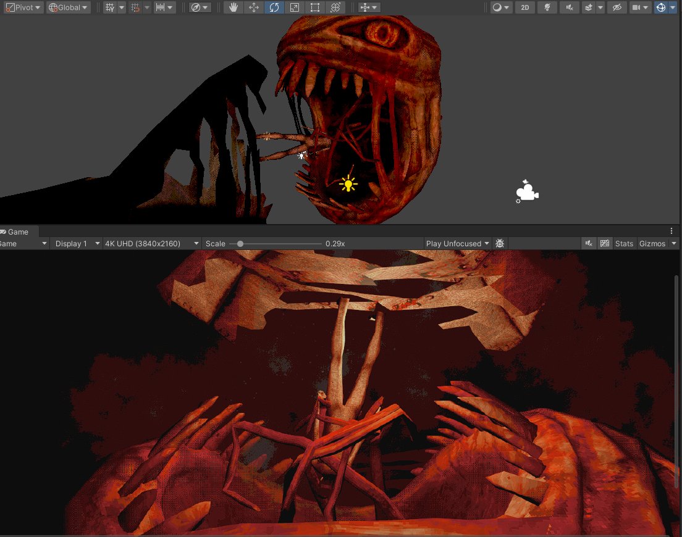Toggle scene view lighting
The image size is (682, 537).
(547, 7)
